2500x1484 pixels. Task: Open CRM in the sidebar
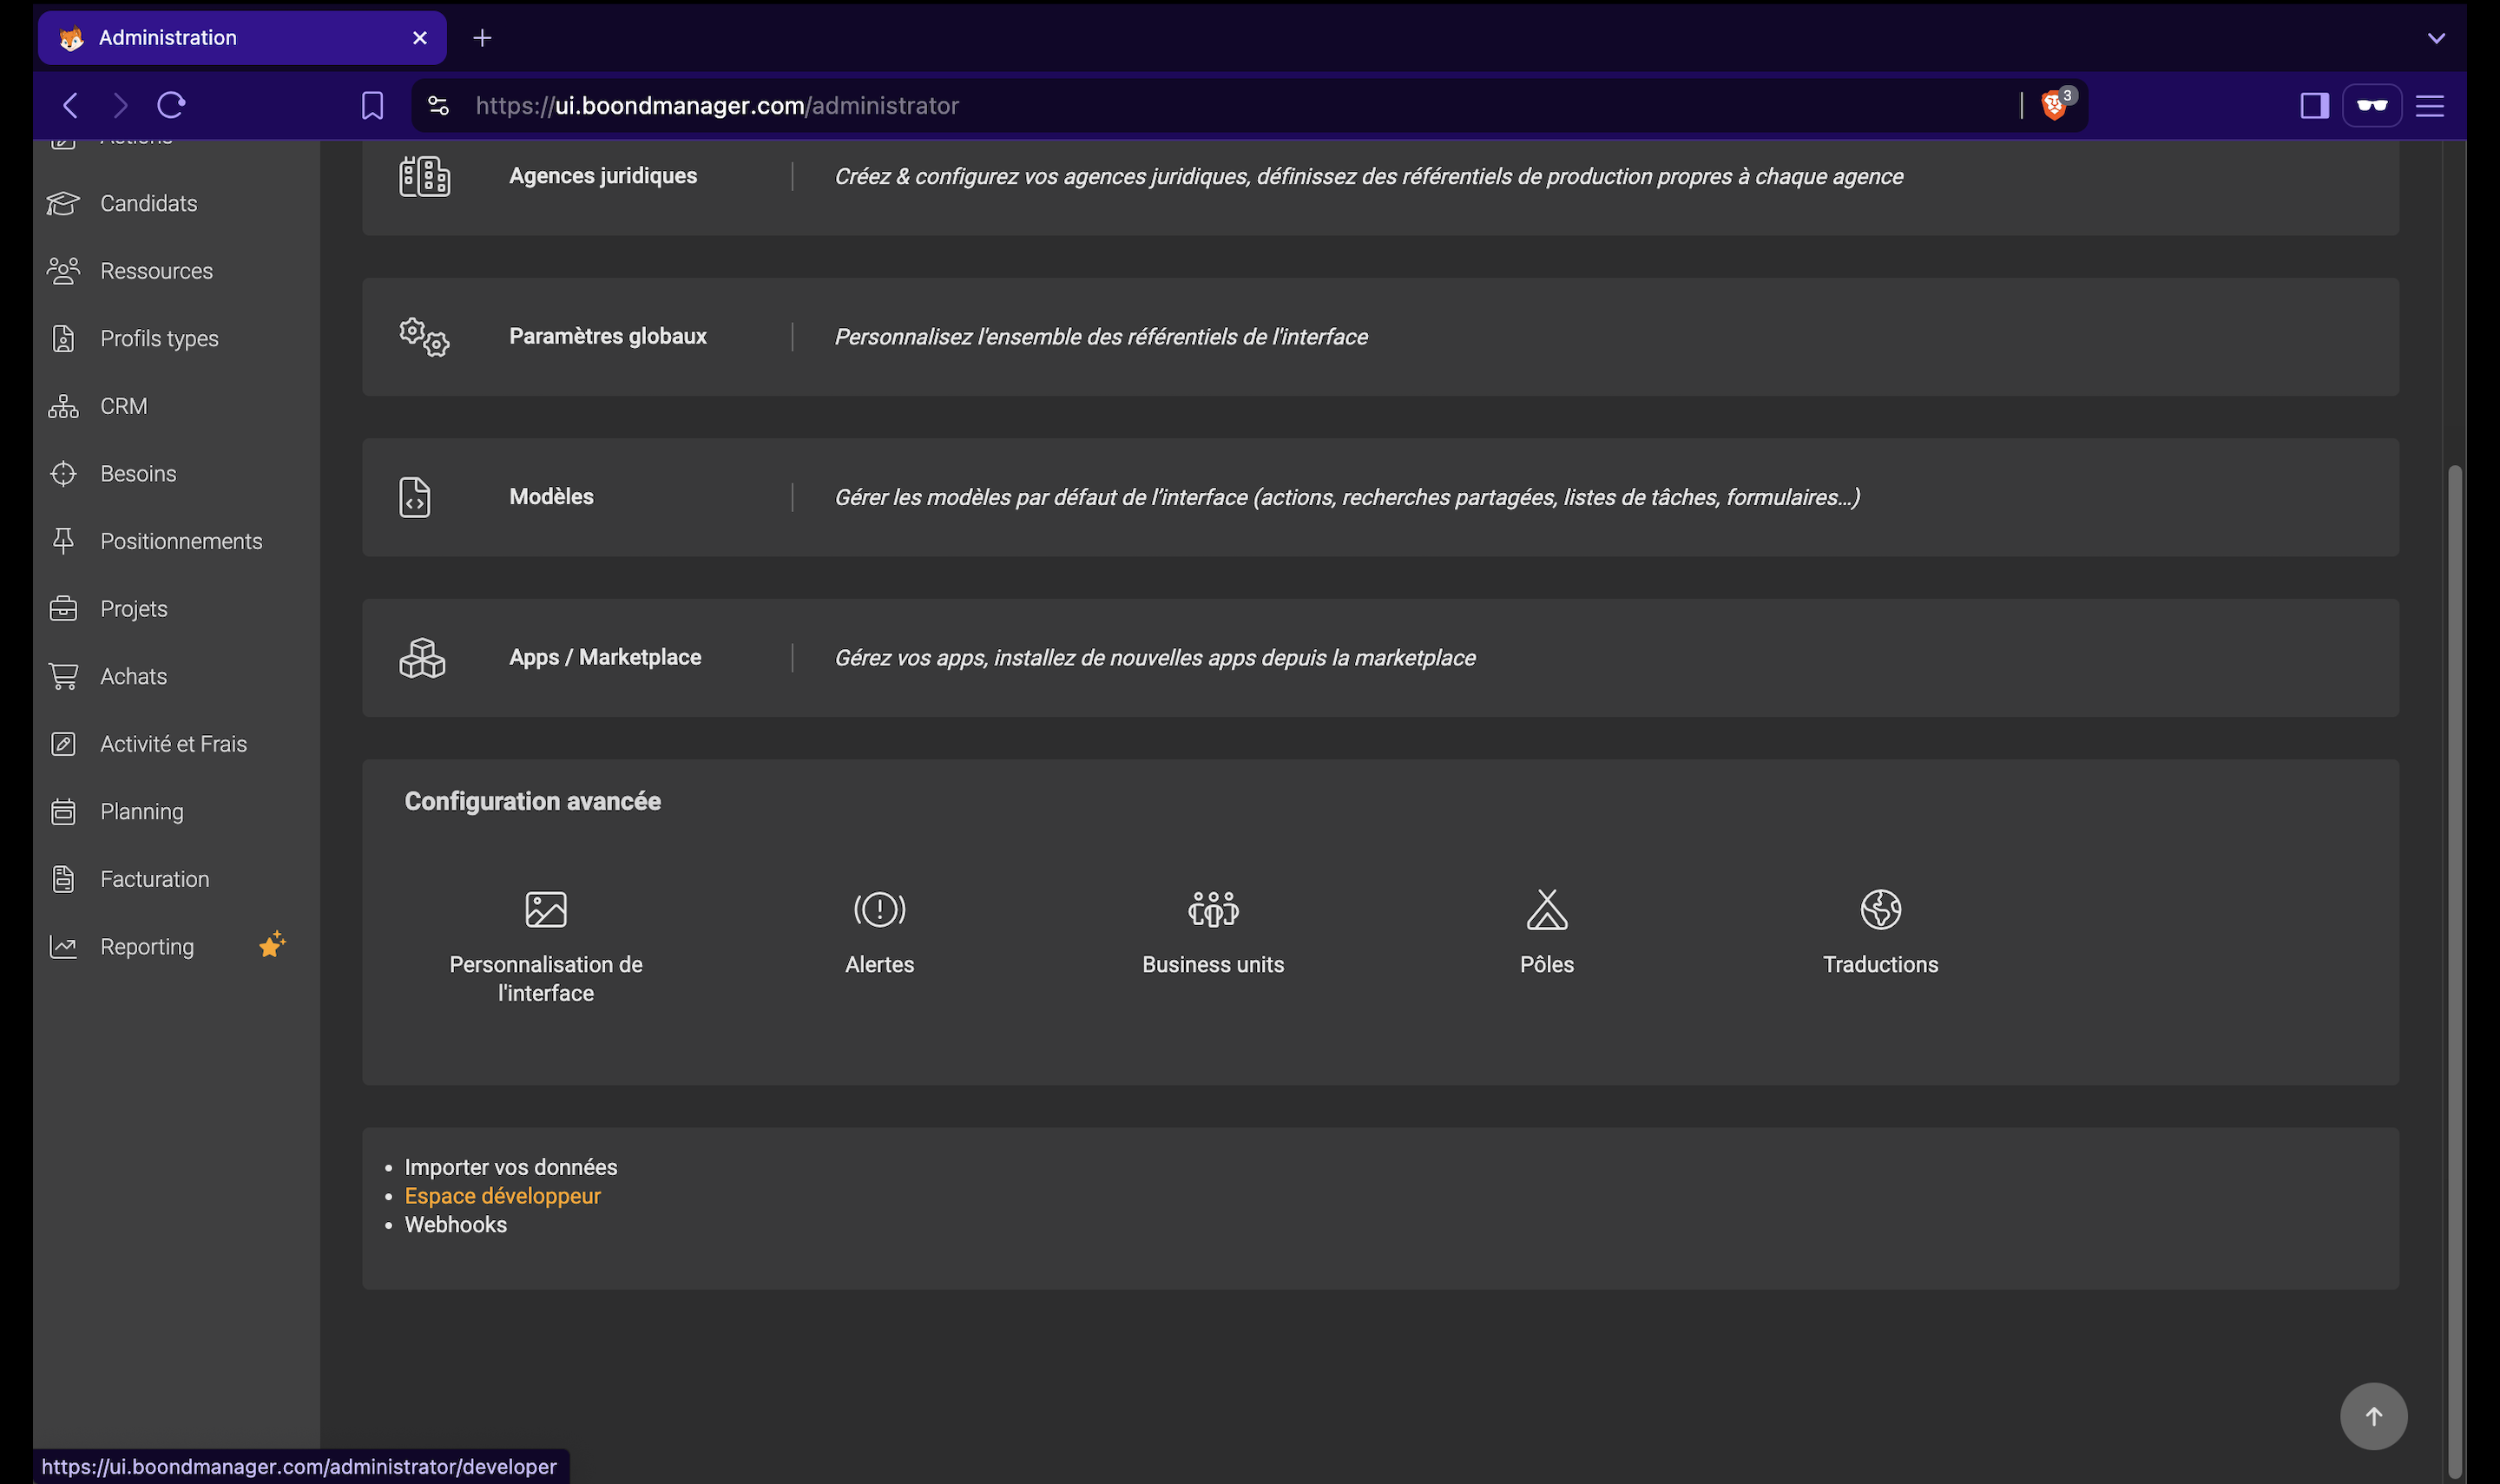point(123,406)
